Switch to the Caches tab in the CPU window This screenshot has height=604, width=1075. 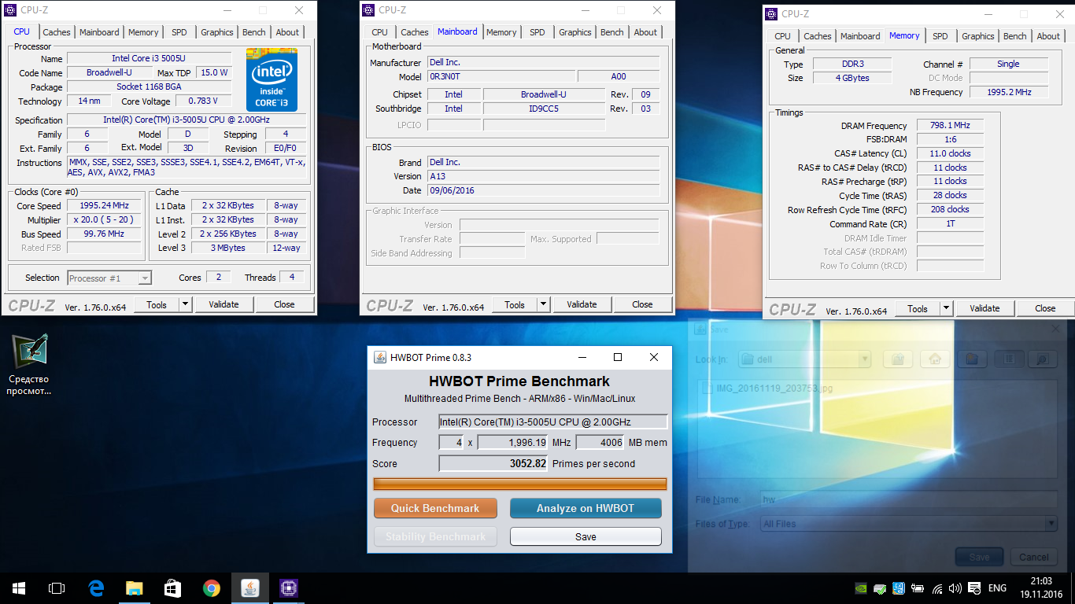[x=57, y=32]
